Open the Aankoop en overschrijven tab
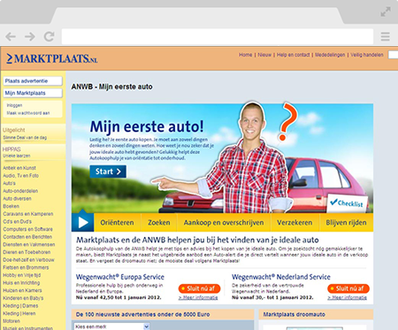Image resolution: width=398 pixels, height=330 pixels. click(x=224, y=223)
